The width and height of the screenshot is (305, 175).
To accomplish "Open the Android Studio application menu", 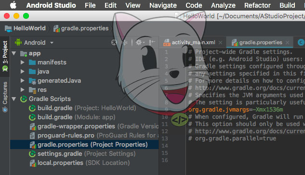I will click(x=51, y=5).
